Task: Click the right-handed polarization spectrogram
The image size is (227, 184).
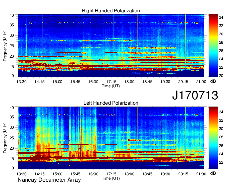Action: pyautogui.click(x=111, y=46)
